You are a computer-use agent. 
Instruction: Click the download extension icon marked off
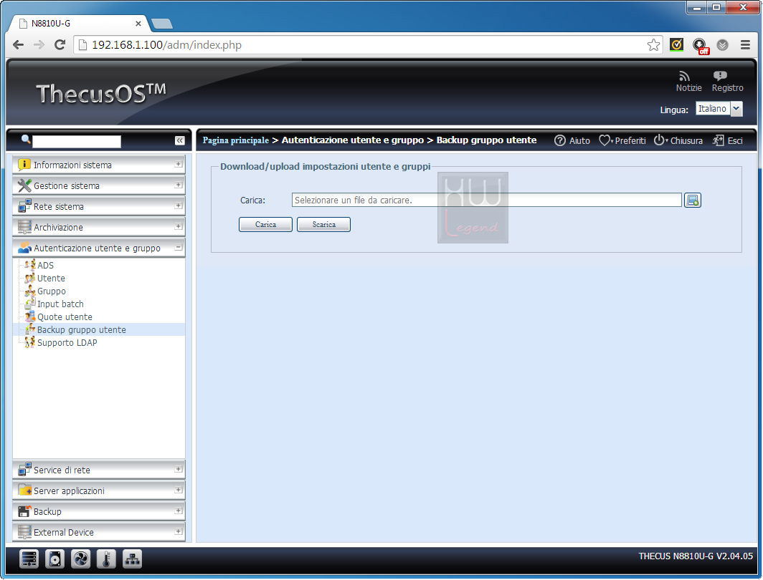(x=700, y=46)
